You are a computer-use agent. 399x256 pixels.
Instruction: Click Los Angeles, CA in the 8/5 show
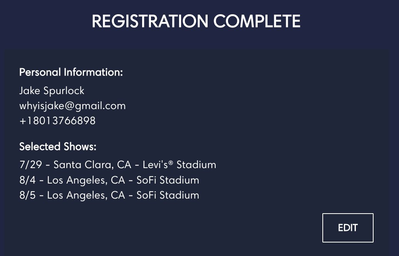pos(86,195)
